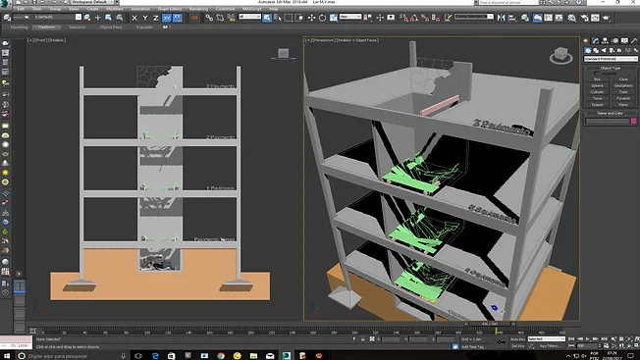Open the Standard Primitives dropdown
The width and height of the screenshot is (640, 360).
(x=611, y=59)
